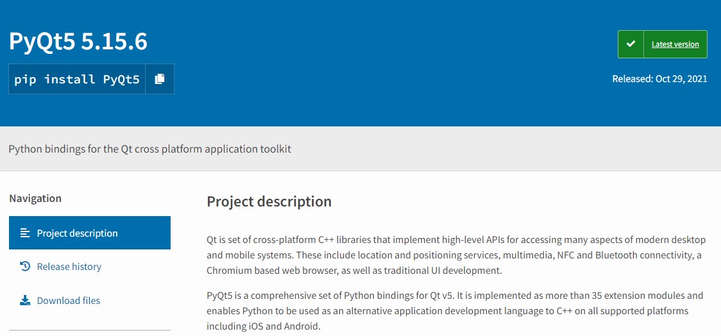721x336 pixels.
Task: Click the paragraph starting with Qt is set
Action: (x=454, y=255)
